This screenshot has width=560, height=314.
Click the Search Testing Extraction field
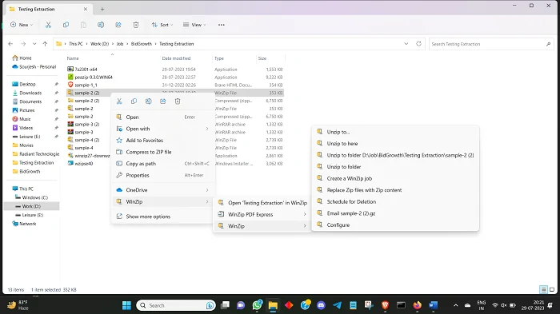click(x=491, y=44)
